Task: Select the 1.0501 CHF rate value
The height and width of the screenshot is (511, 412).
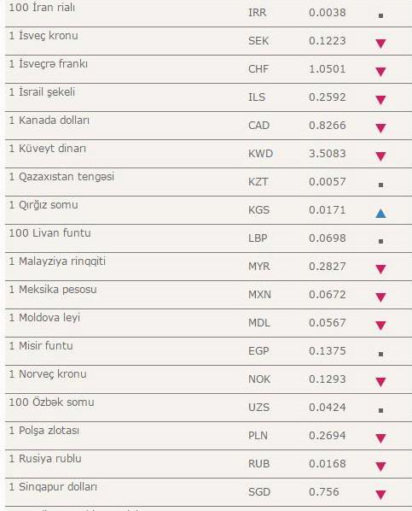Action: (x=327, y=68)
